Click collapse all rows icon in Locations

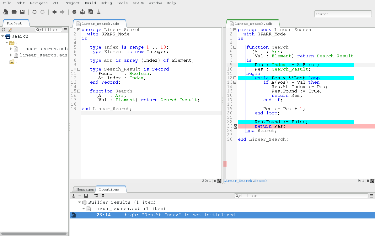[102, 196]
